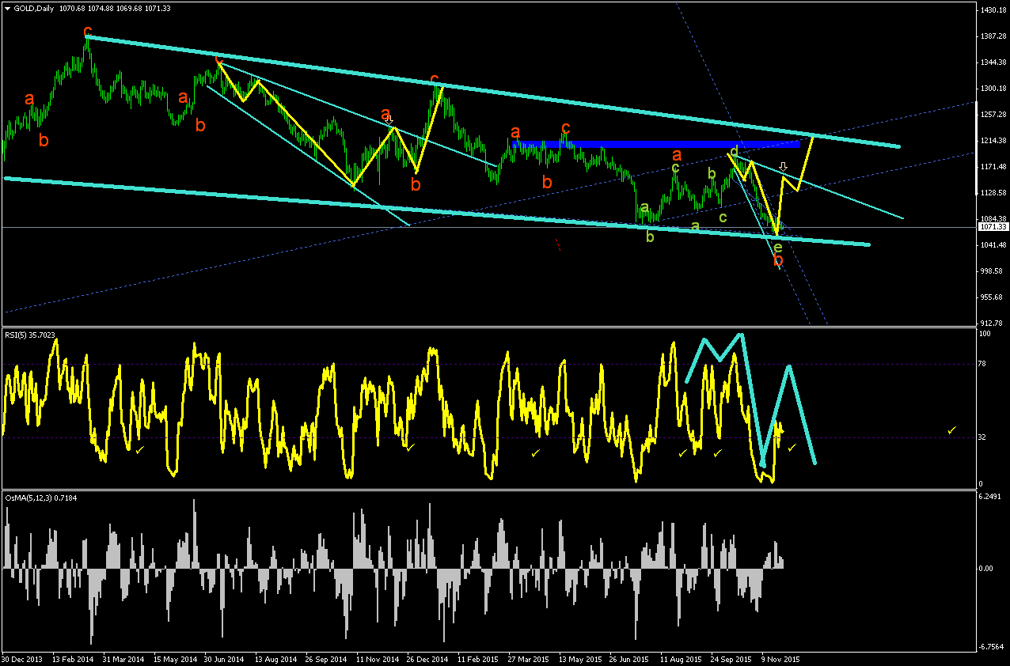This screenshot has width=1010, height=666.
Task: Click the 1171.48 price axis label
Action: click(993, 167)
